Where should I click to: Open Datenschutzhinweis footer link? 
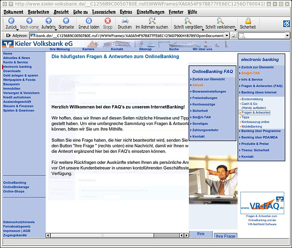click(x=19, y=222)
